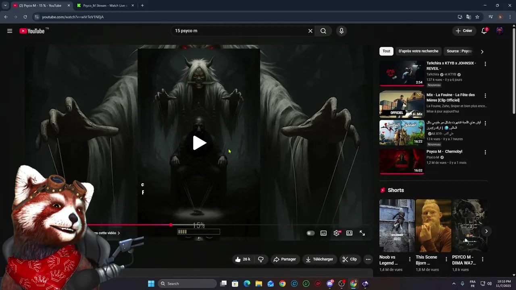This screenshot has width=516, height=290.
Task: Click the youtube.com address bar URL
Action: click(73, 17)
